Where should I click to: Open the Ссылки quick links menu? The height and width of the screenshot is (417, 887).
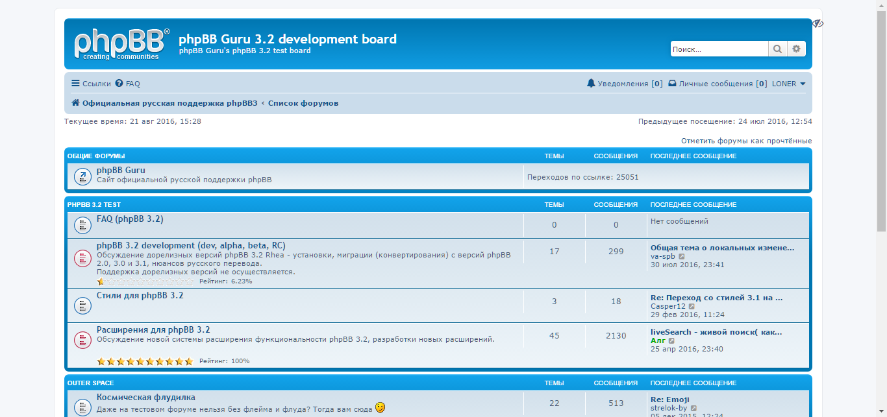(91, 84)
